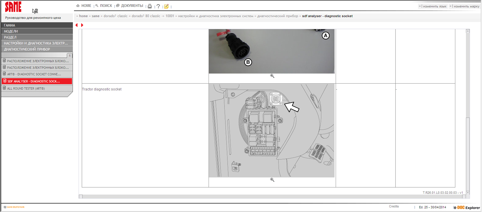The image size is (482, 212).
Task: Open help via question mark icon
Action: (x=158, y=6)
